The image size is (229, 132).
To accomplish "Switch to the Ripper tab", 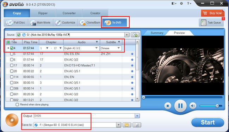I will [x=43, y=13].
